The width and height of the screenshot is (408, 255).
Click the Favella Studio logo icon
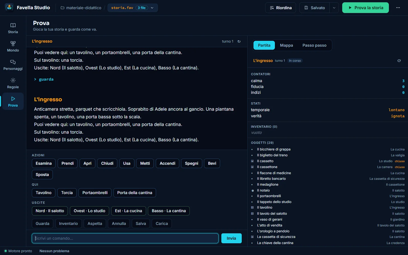coord(9,8)
